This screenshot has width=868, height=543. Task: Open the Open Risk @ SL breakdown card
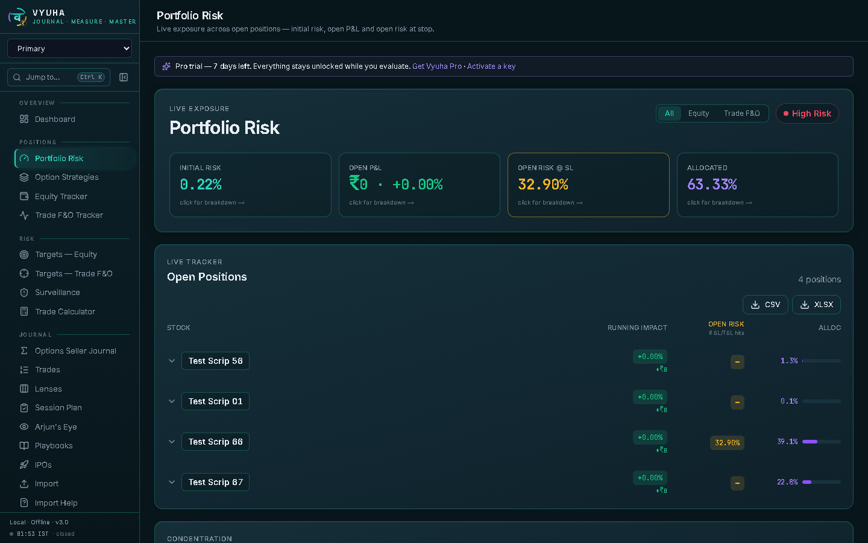588,185
